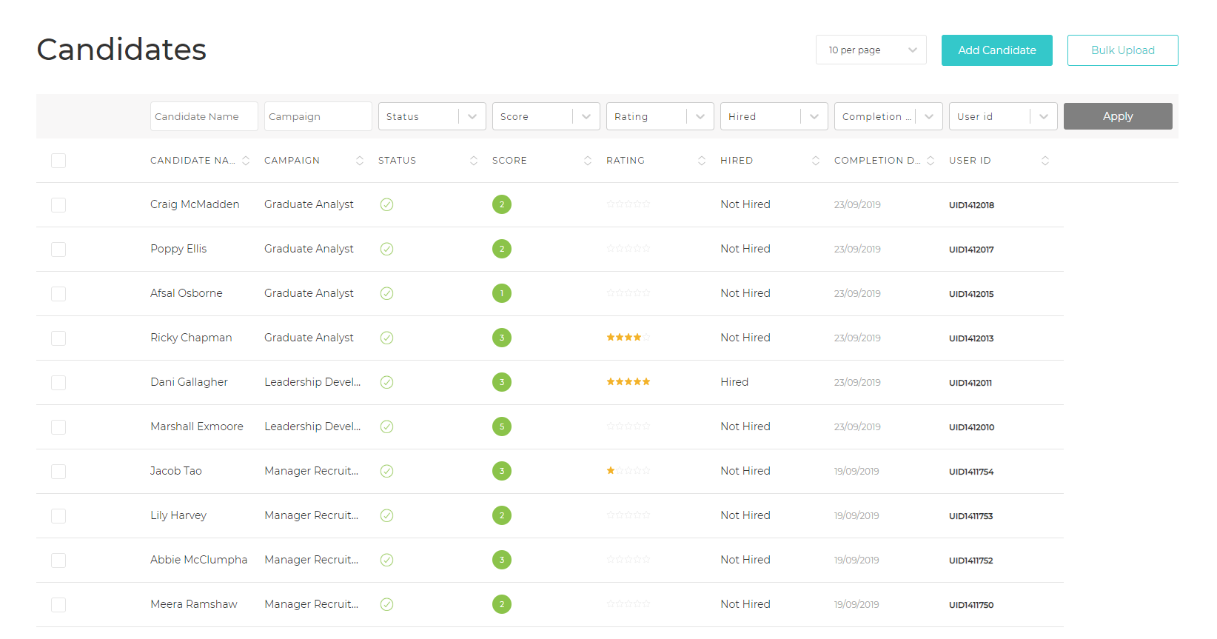Viewport: 1217px width, 639px height.
Task: Click Jacob Tao's status checkmark icon
Action: [386, 471]
